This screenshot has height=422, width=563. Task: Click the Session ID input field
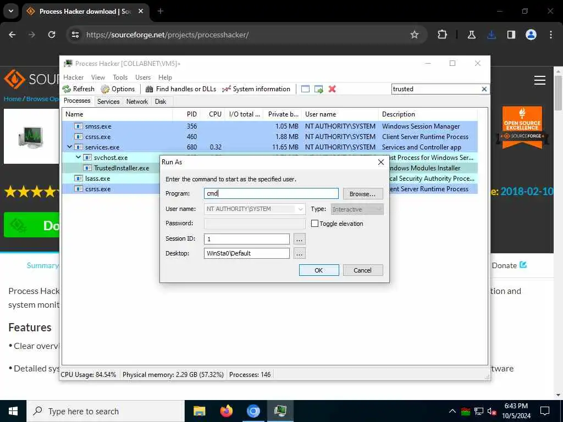point(247,239)
